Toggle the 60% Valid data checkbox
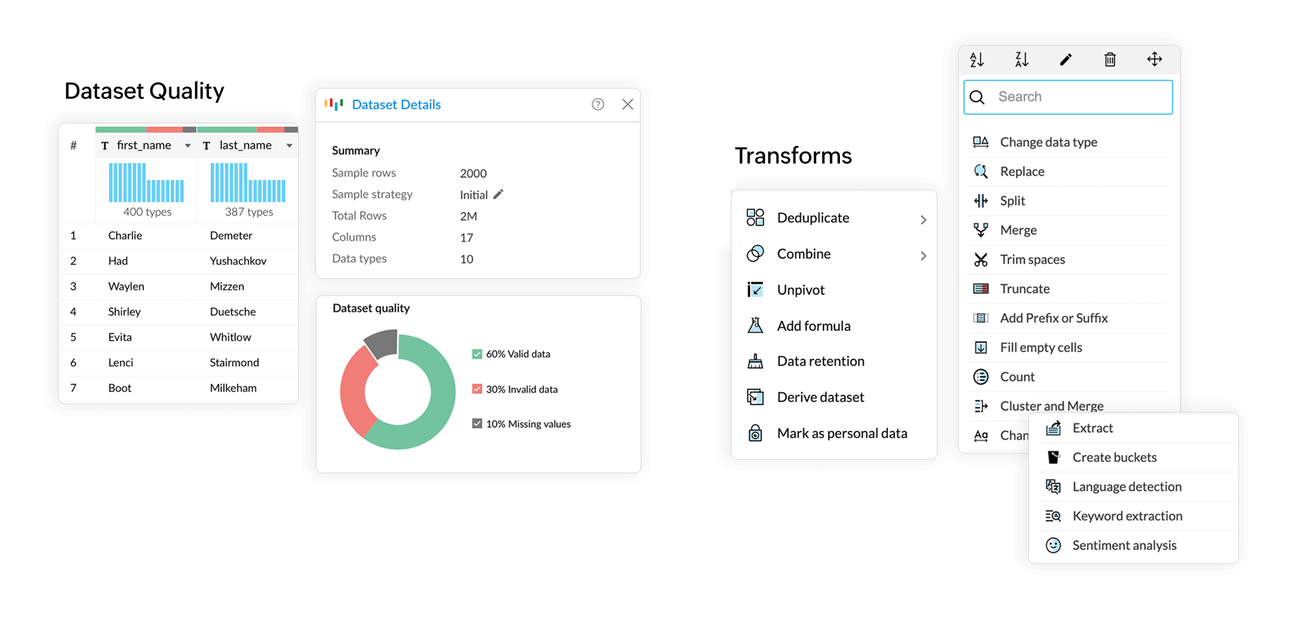Screen dimensions: 1308x639 (477, 354)
